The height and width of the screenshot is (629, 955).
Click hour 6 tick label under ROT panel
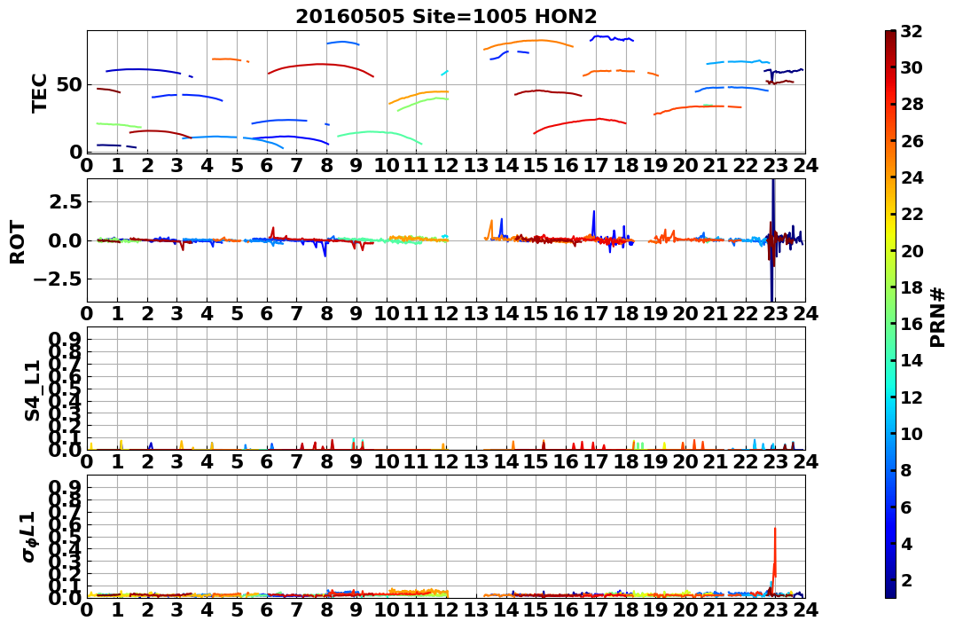(x=267, y=314)
